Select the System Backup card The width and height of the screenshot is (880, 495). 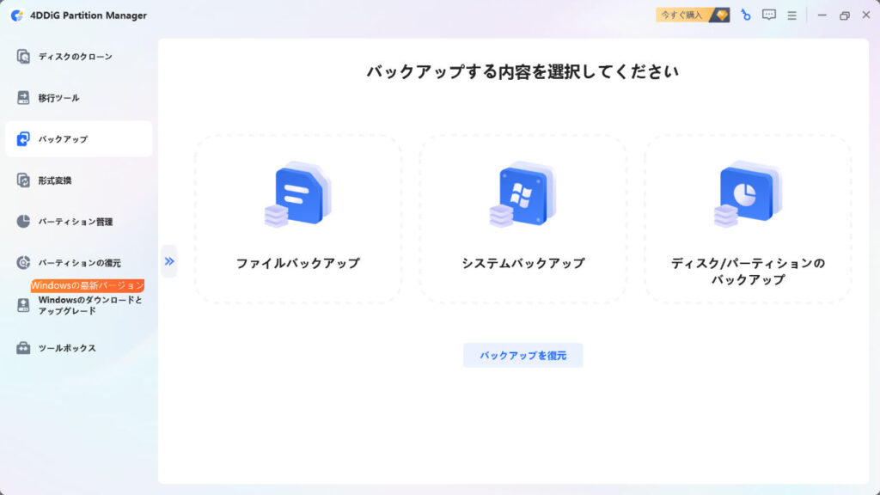(522, 215)
